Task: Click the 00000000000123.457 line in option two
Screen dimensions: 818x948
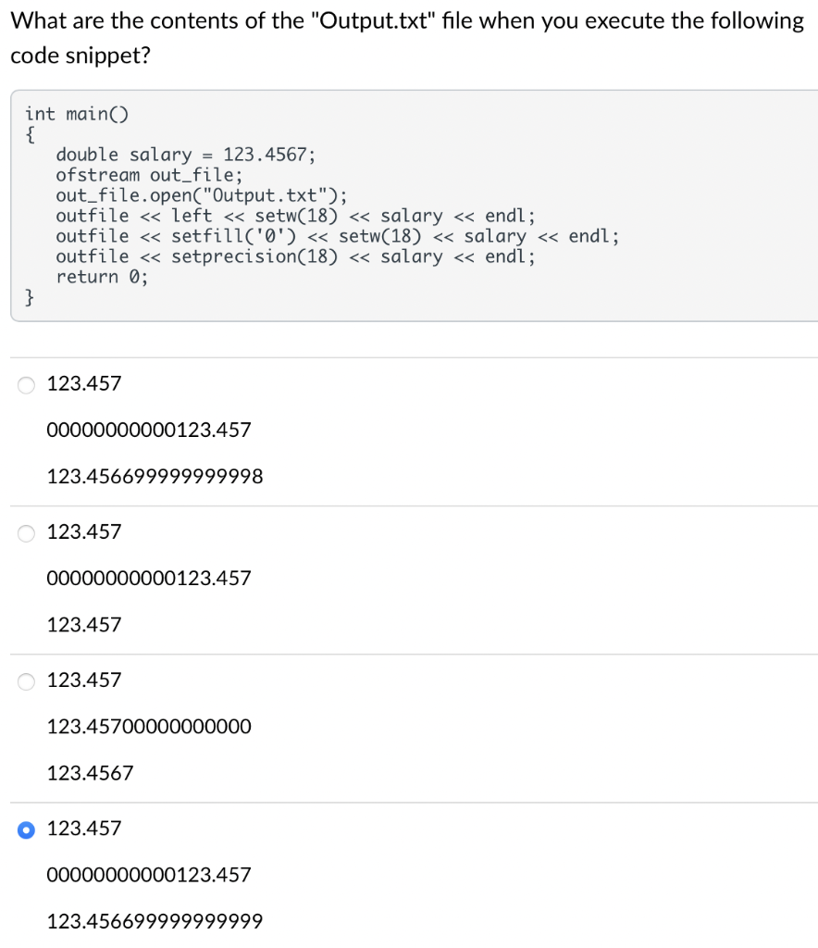Action: 149,579
